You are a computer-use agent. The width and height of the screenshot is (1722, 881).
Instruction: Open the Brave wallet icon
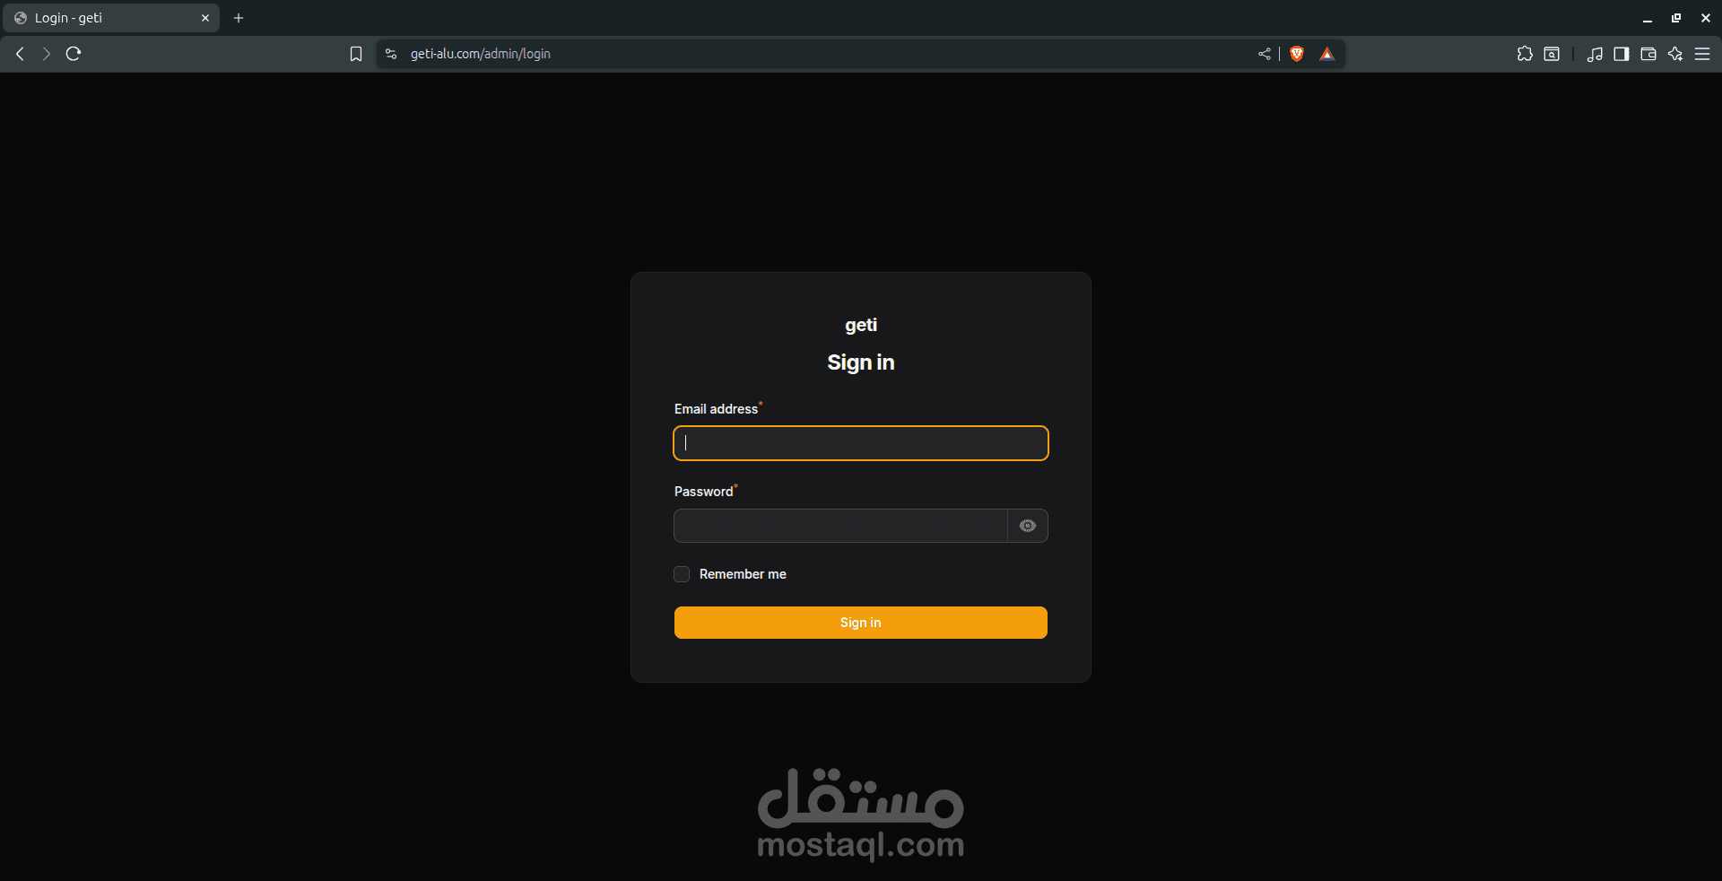(1648, 54)
